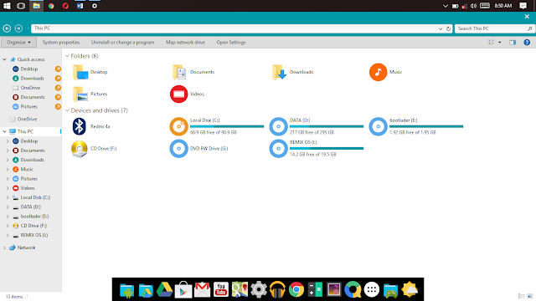
Task: Open the Desktop folder in Folders section
Action: pyautogui.click(x=80, y=73)
